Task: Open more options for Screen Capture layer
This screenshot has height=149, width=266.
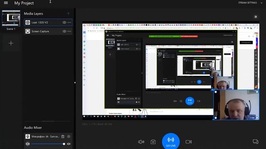Action: coord(69,31)
